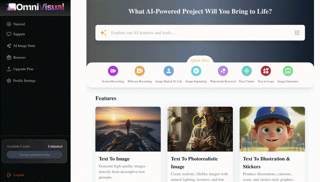The image size is (320, 182).
Task: Open Text To Illustration & Stickers thumbnail
Action: [x=272, y=129]
